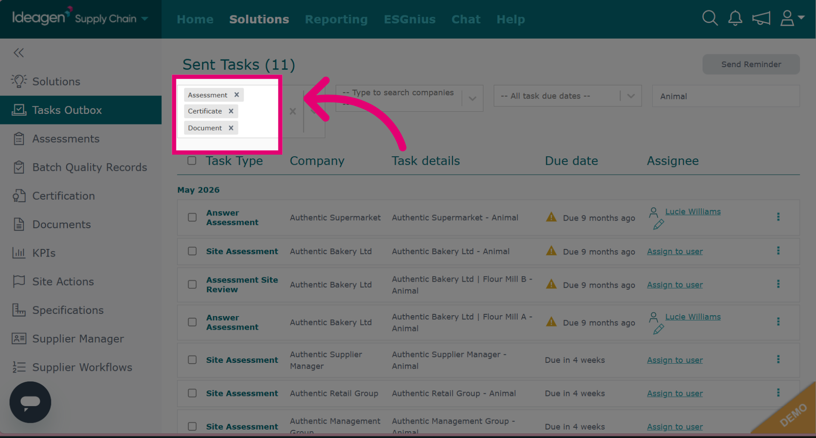Viewport: 816px width, 438px height.
Task: Open the row menu for Authentic Supplier Manager task
Action: 778,359
